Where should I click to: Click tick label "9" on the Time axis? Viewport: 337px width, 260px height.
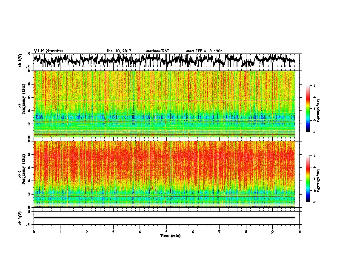click(272, 232)
